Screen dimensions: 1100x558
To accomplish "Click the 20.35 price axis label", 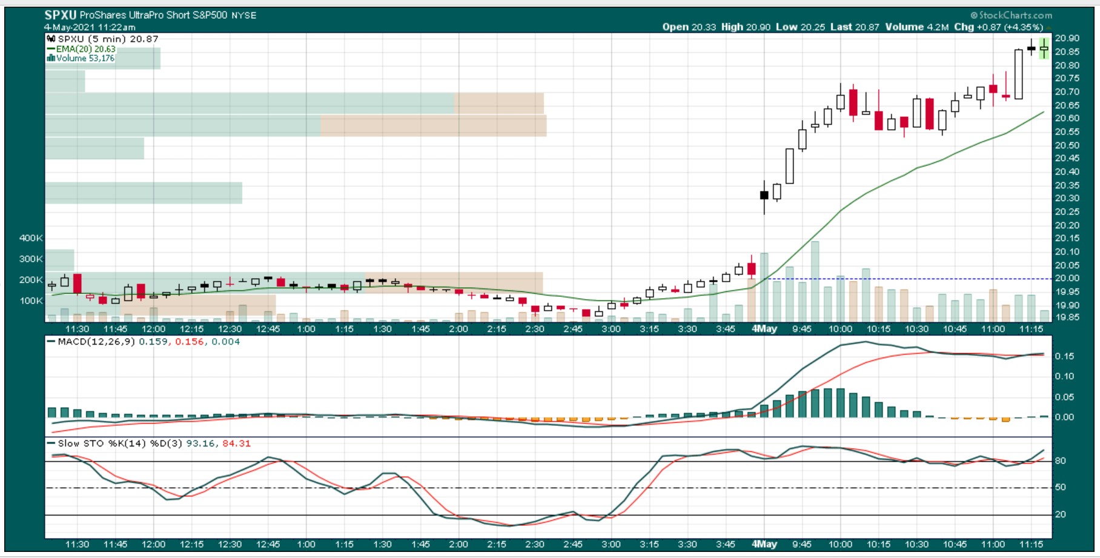I will pos(1067,185).
